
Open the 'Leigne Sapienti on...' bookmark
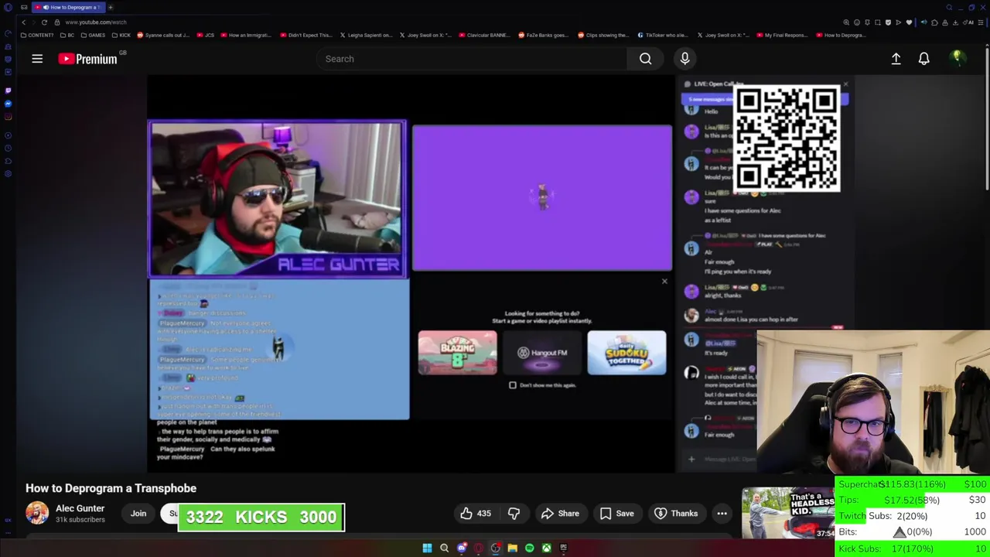click(x=367, y=35)
